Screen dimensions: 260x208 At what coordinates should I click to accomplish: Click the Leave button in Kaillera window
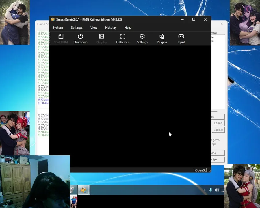(218, 123)
